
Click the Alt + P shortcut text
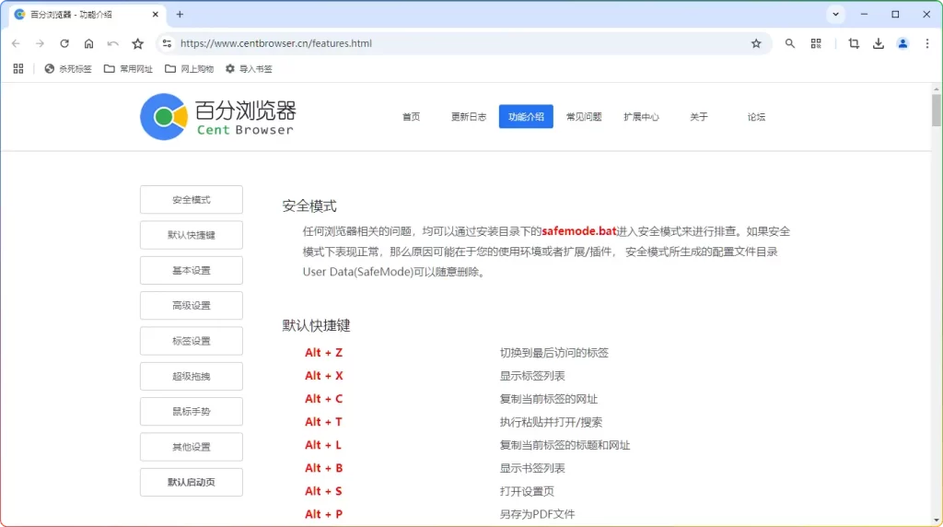(x=323, y=514)
